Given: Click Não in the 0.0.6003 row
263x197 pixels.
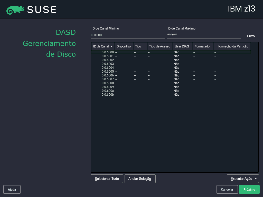Looking at the screenshot, I should pyautogui.click(x=176, y=64).
